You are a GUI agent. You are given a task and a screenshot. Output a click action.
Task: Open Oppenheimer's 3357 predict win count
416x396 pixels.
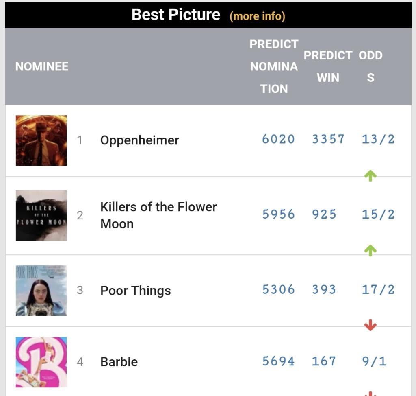point(328,139)
